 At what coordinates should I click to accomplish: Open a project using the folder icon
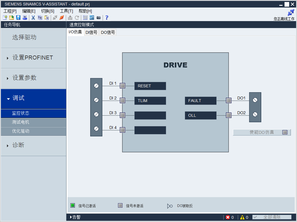(x=12, y=18)
